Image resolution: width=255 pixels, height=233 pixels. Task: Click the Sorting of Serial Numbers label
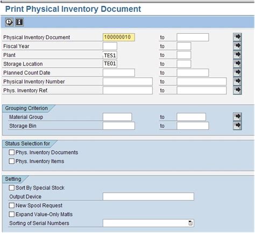point(39,223)
